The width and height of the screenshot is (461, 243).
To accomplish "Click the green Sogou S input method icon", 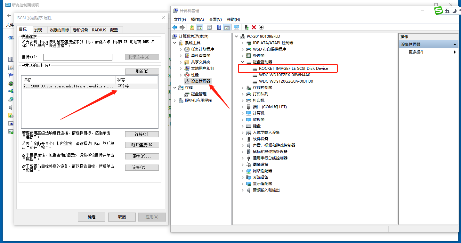I will pos(438,11).
